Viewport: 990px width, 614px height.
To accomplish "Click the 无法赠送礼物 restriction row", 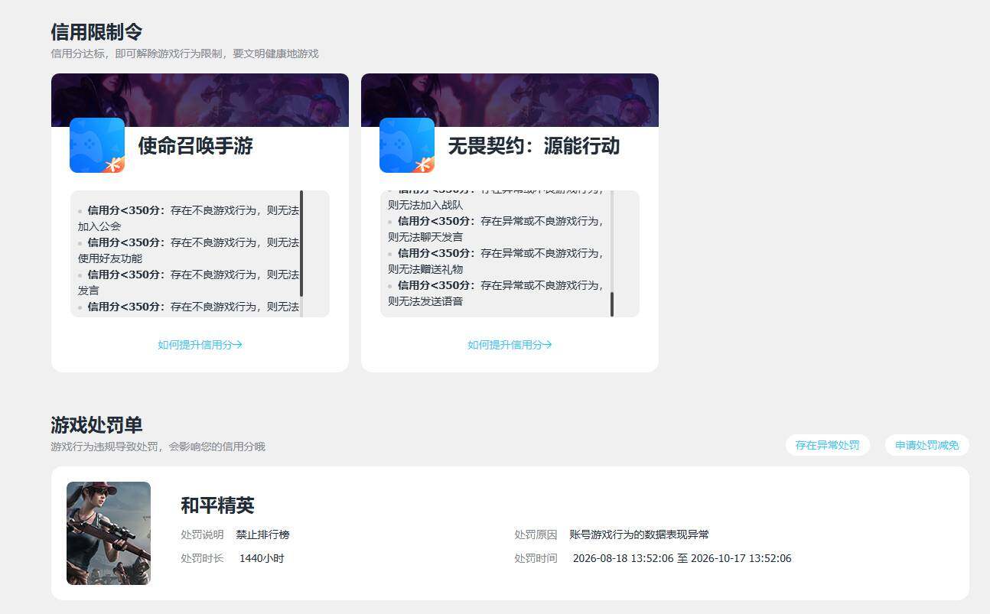I will 496,261.
